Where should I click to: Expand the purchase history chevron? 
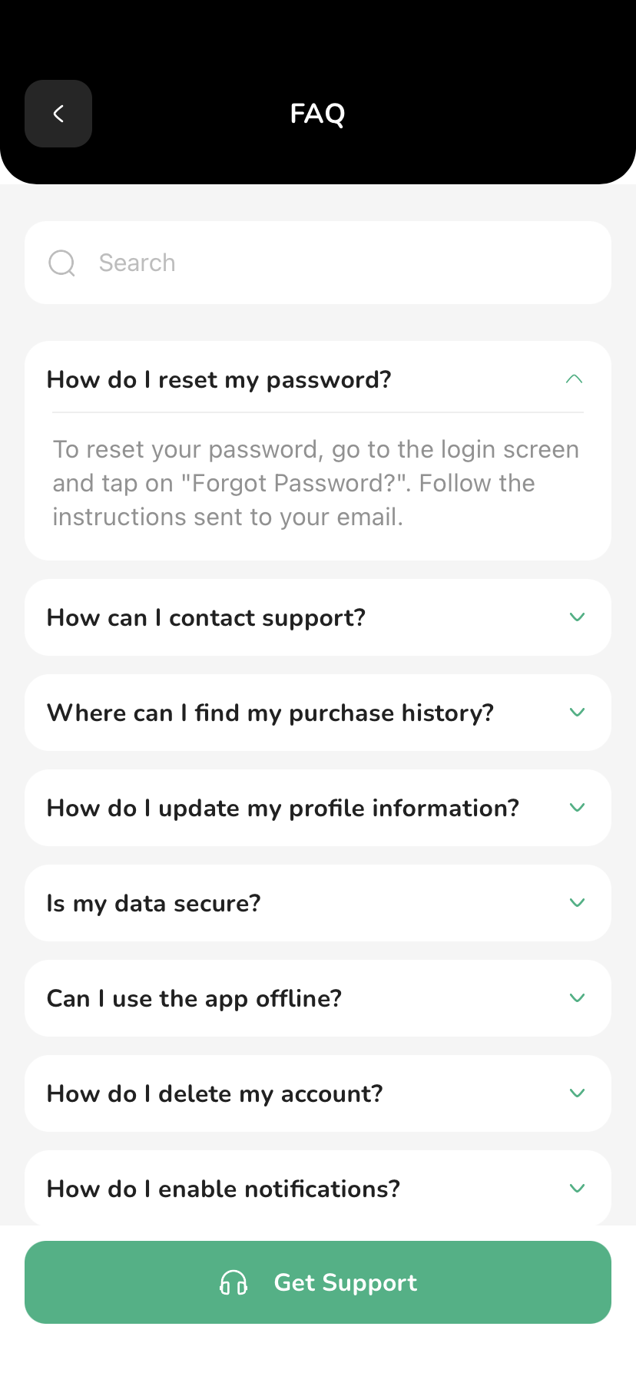(x=578, y=713)
